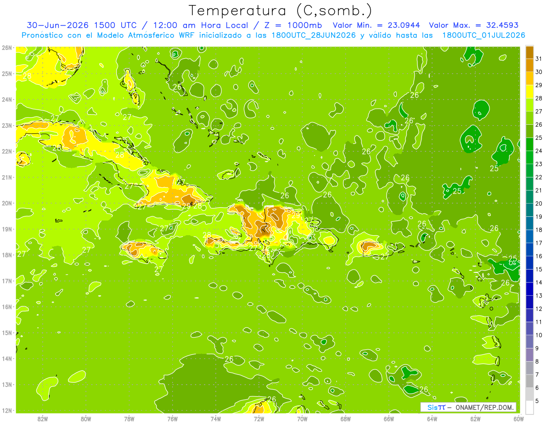This screenshot has height=425, width=551.
Task: Click the 62W longitude axis label
Action: click(476, 419)
